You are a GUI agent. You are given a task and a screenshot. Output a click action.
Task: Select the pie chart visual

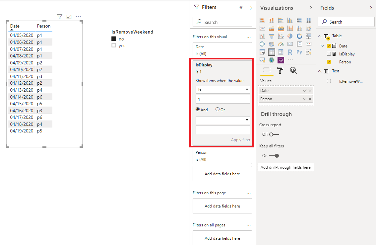click(x=290, y=36)
